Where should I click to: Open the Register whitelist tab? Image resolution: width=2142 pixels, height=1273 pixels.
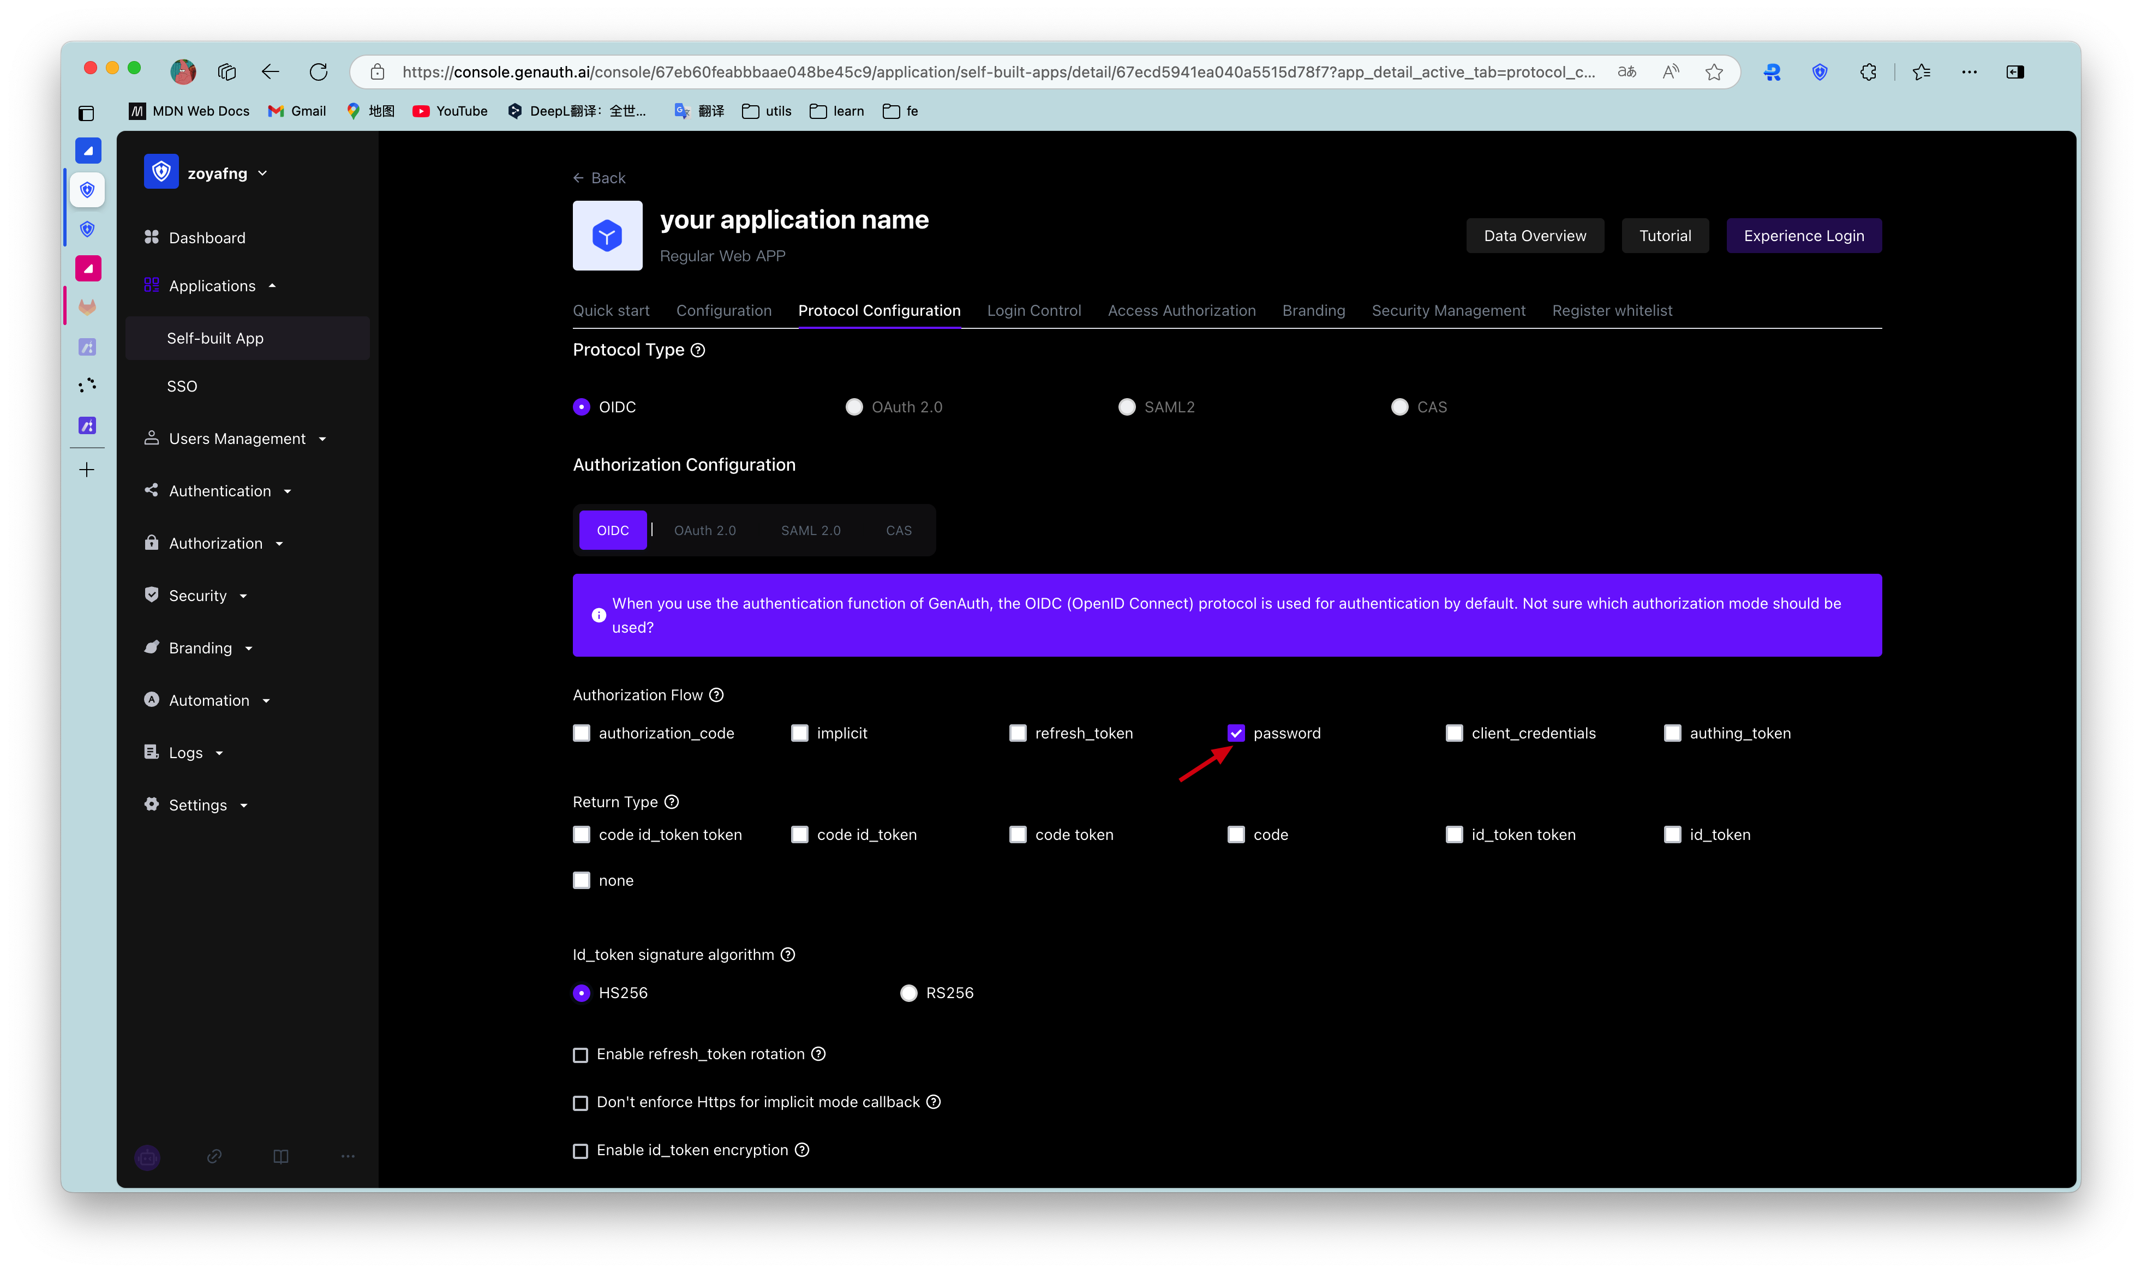pyautogui.click(x=1612, y=310)
